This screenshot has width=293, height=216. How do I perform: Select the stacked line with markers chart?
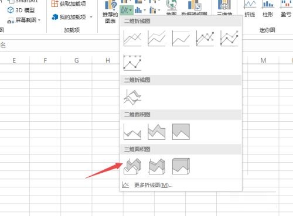(x=229, y=38)
